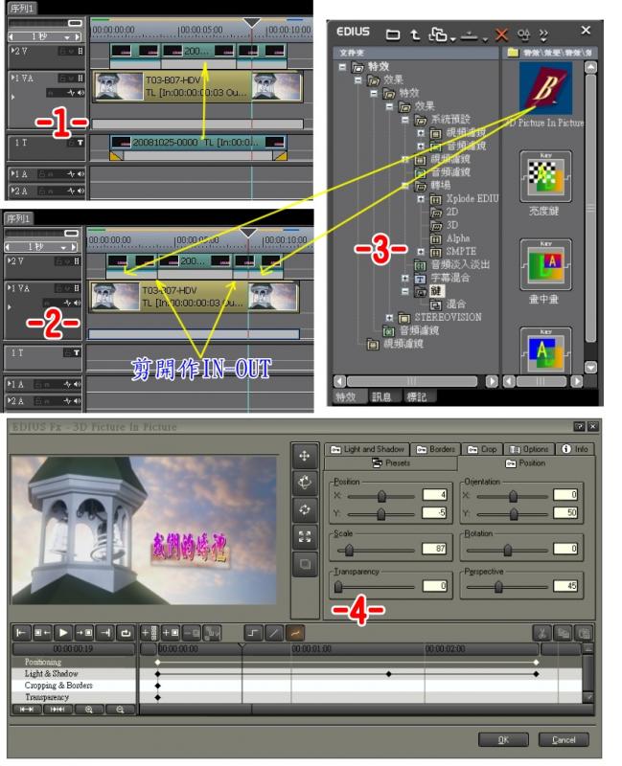Click the Cancel button
This screenshot has width=622, height=766.
(564, 739)
